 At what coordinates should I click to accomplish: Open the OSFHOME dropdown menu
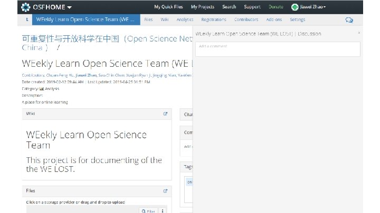(52, 7)
